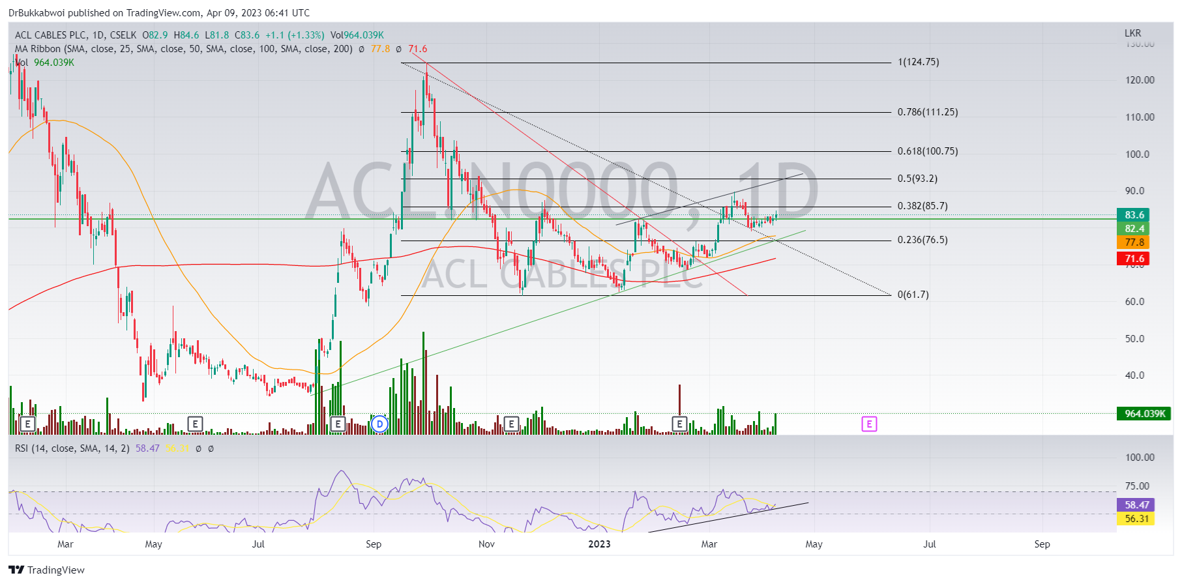The width and height of the screenshot is (1182, 584).
Task: Select the Fibonacci 0.618(100.75) level label
Action: [928, 151]
